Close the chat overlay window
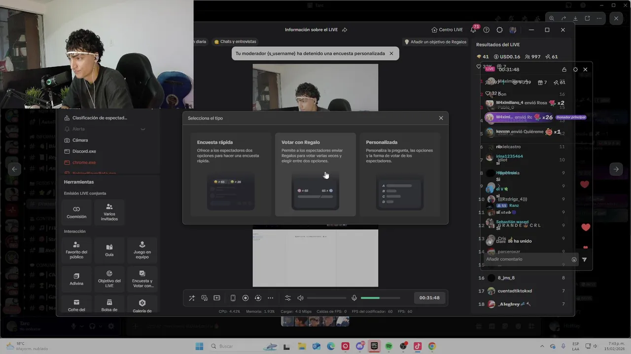This screenshot has width=631, height=354. pyautogui.click(x=585, y=69)
